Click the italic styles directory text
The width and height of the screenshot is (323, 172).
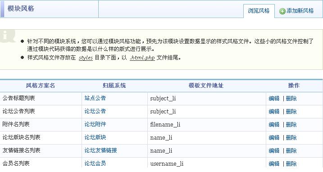pos(86,58)
